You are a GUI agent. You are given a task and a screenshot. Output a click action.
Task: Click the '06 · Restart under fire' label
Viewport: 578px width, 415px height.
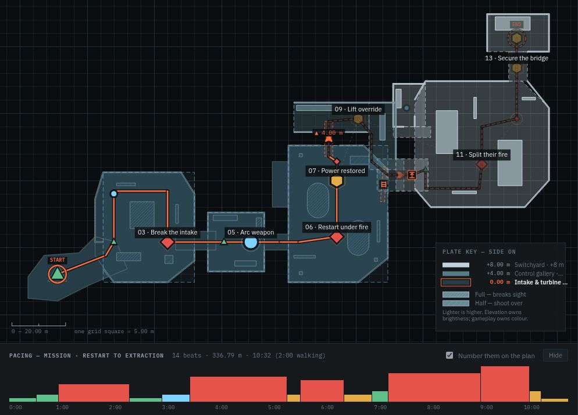click(x=337, y=227)
